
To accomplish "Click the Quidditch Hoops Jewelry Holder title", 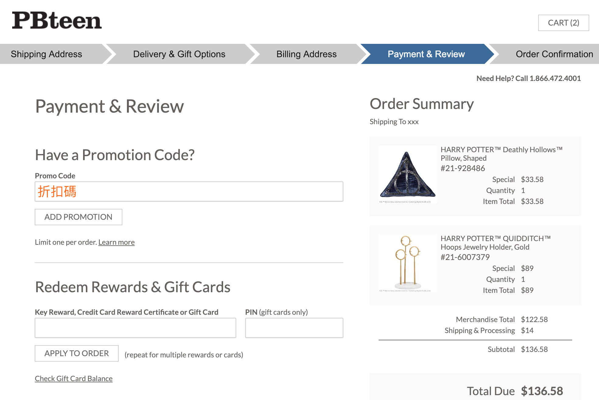I will click(x=495, y=243).
